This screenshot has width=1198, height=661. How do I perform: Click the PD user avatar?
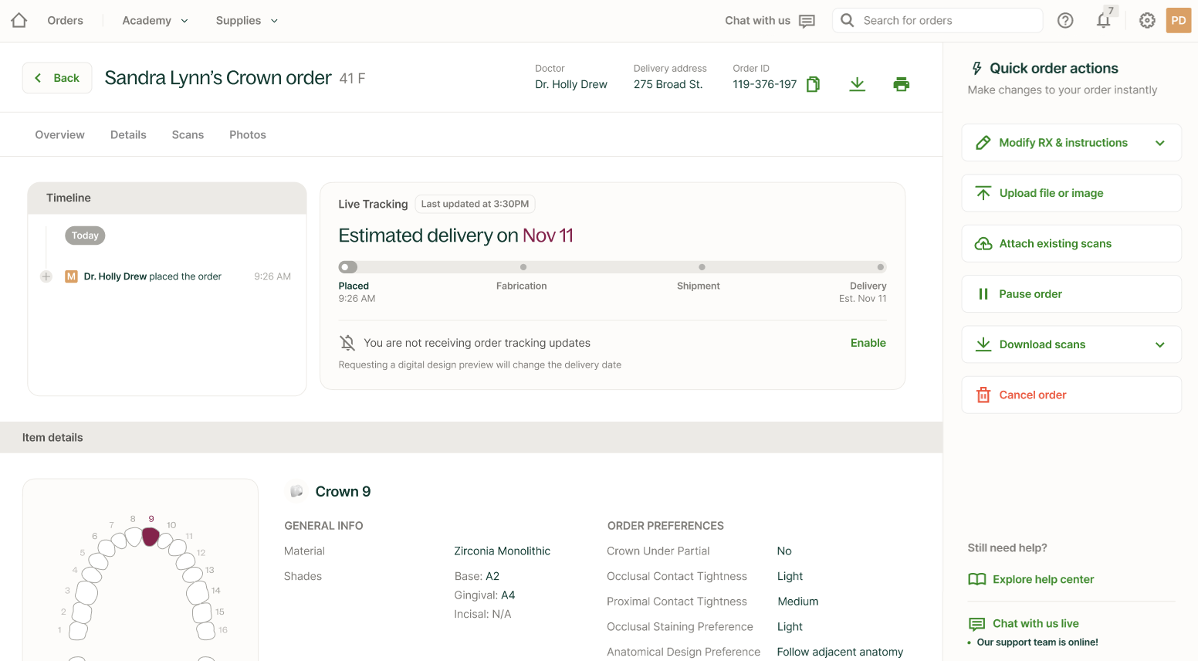click(x=1178, y=21)
